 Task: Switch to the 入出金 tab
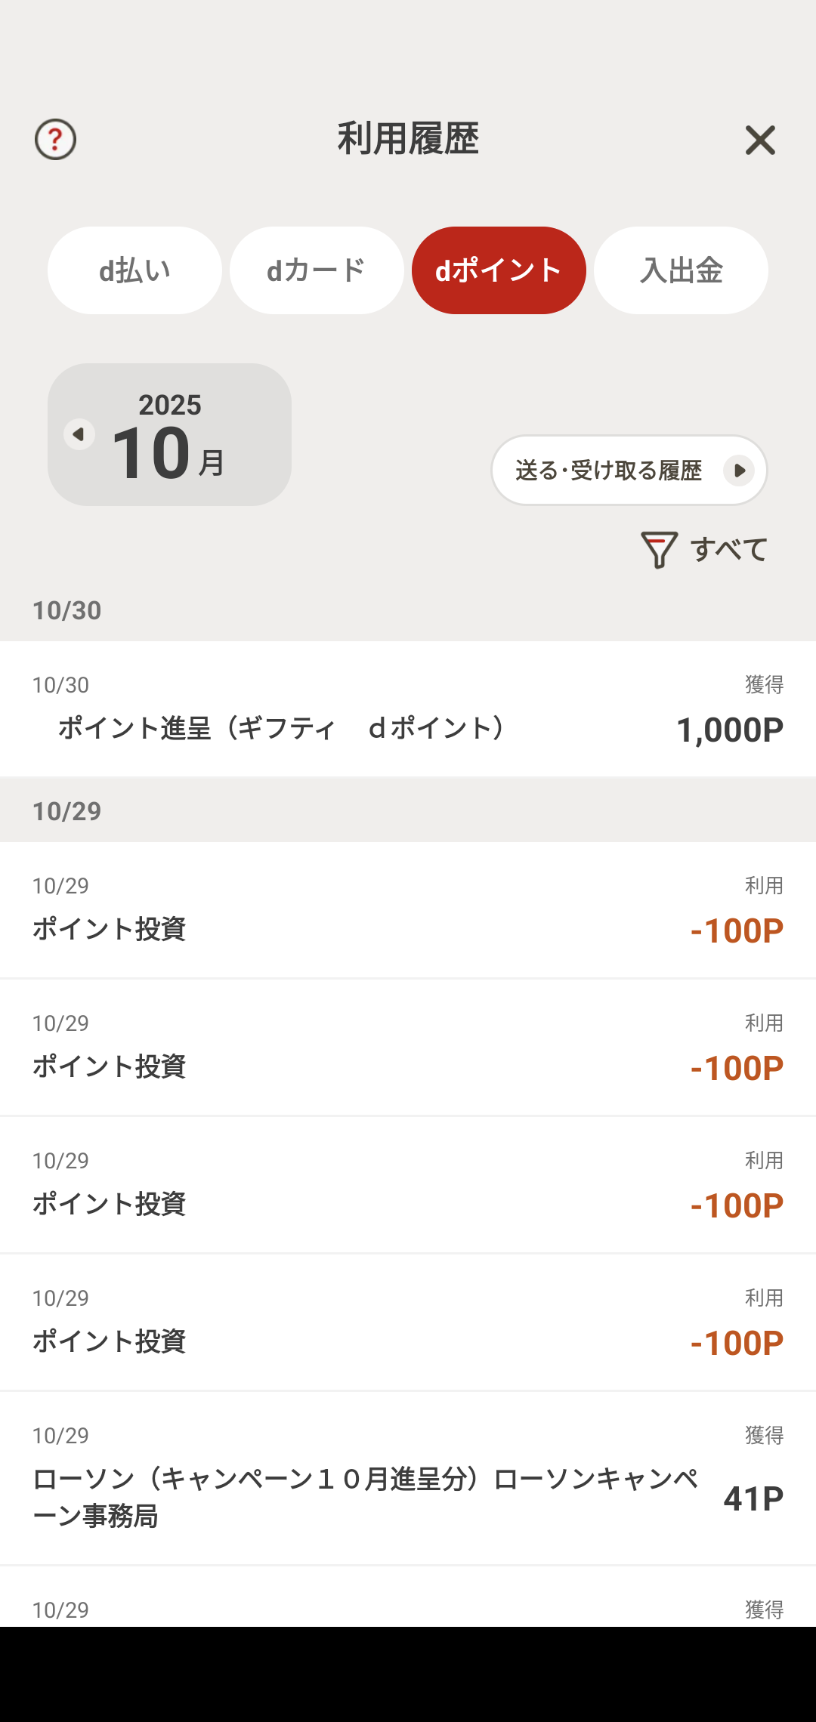coord(681,270)
